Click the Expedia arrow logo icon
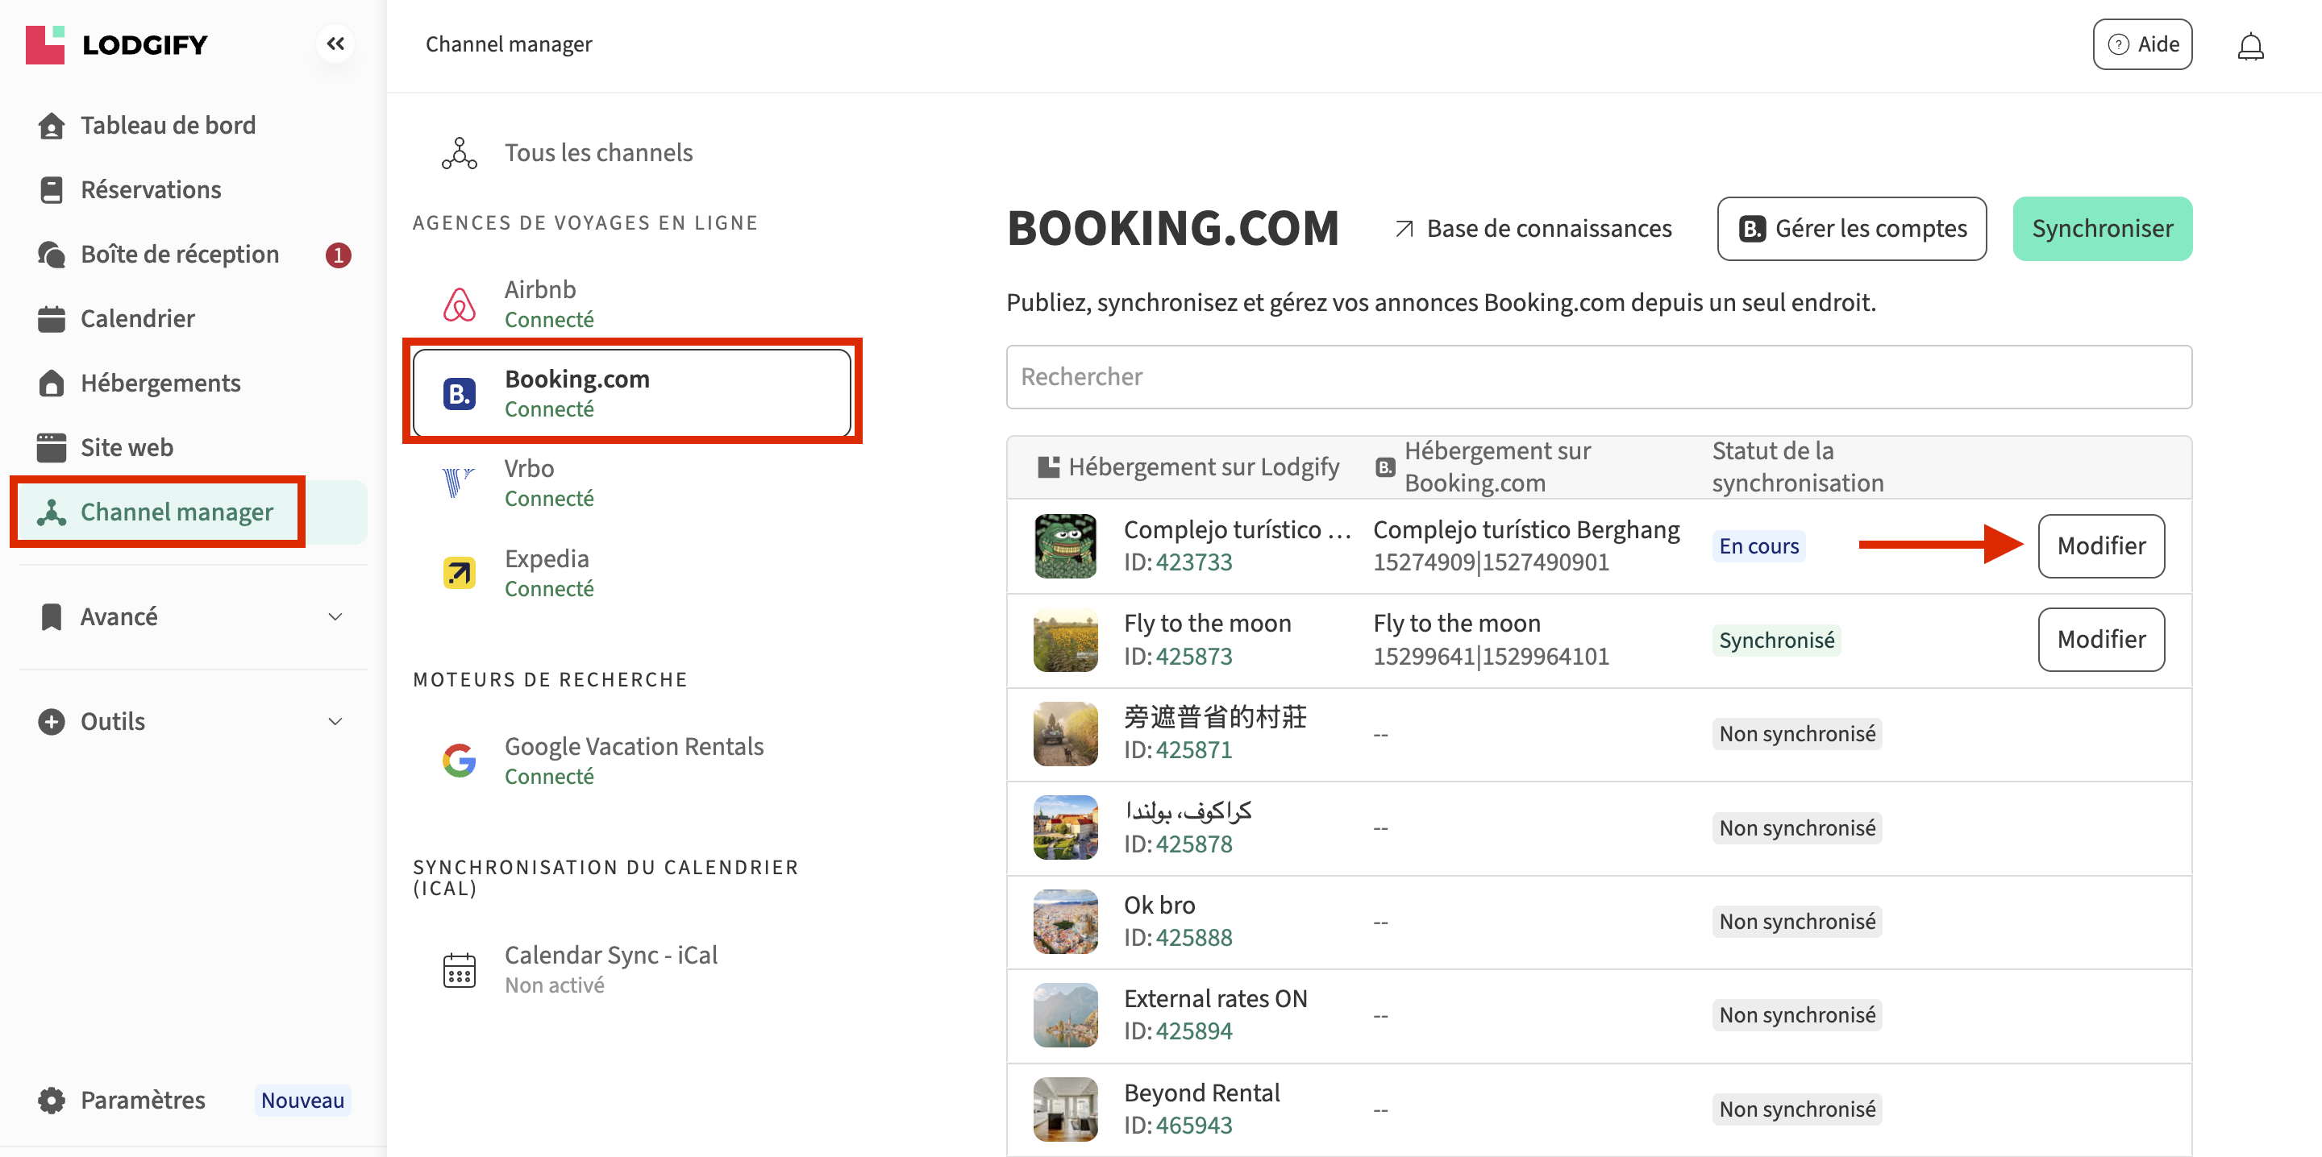Image resolution: width=2322 pixels, height=1157 pixels. point(459,573)
